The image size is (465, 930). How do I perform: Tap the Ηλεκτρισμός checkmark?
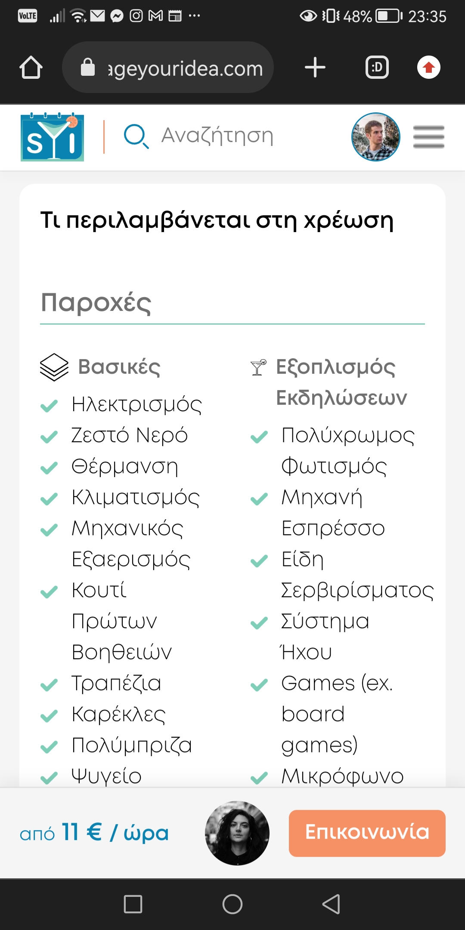coord(49,405)
